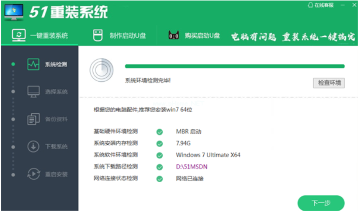
Task: Click the green 下一步 button
Action: click(x=321, y=203)
